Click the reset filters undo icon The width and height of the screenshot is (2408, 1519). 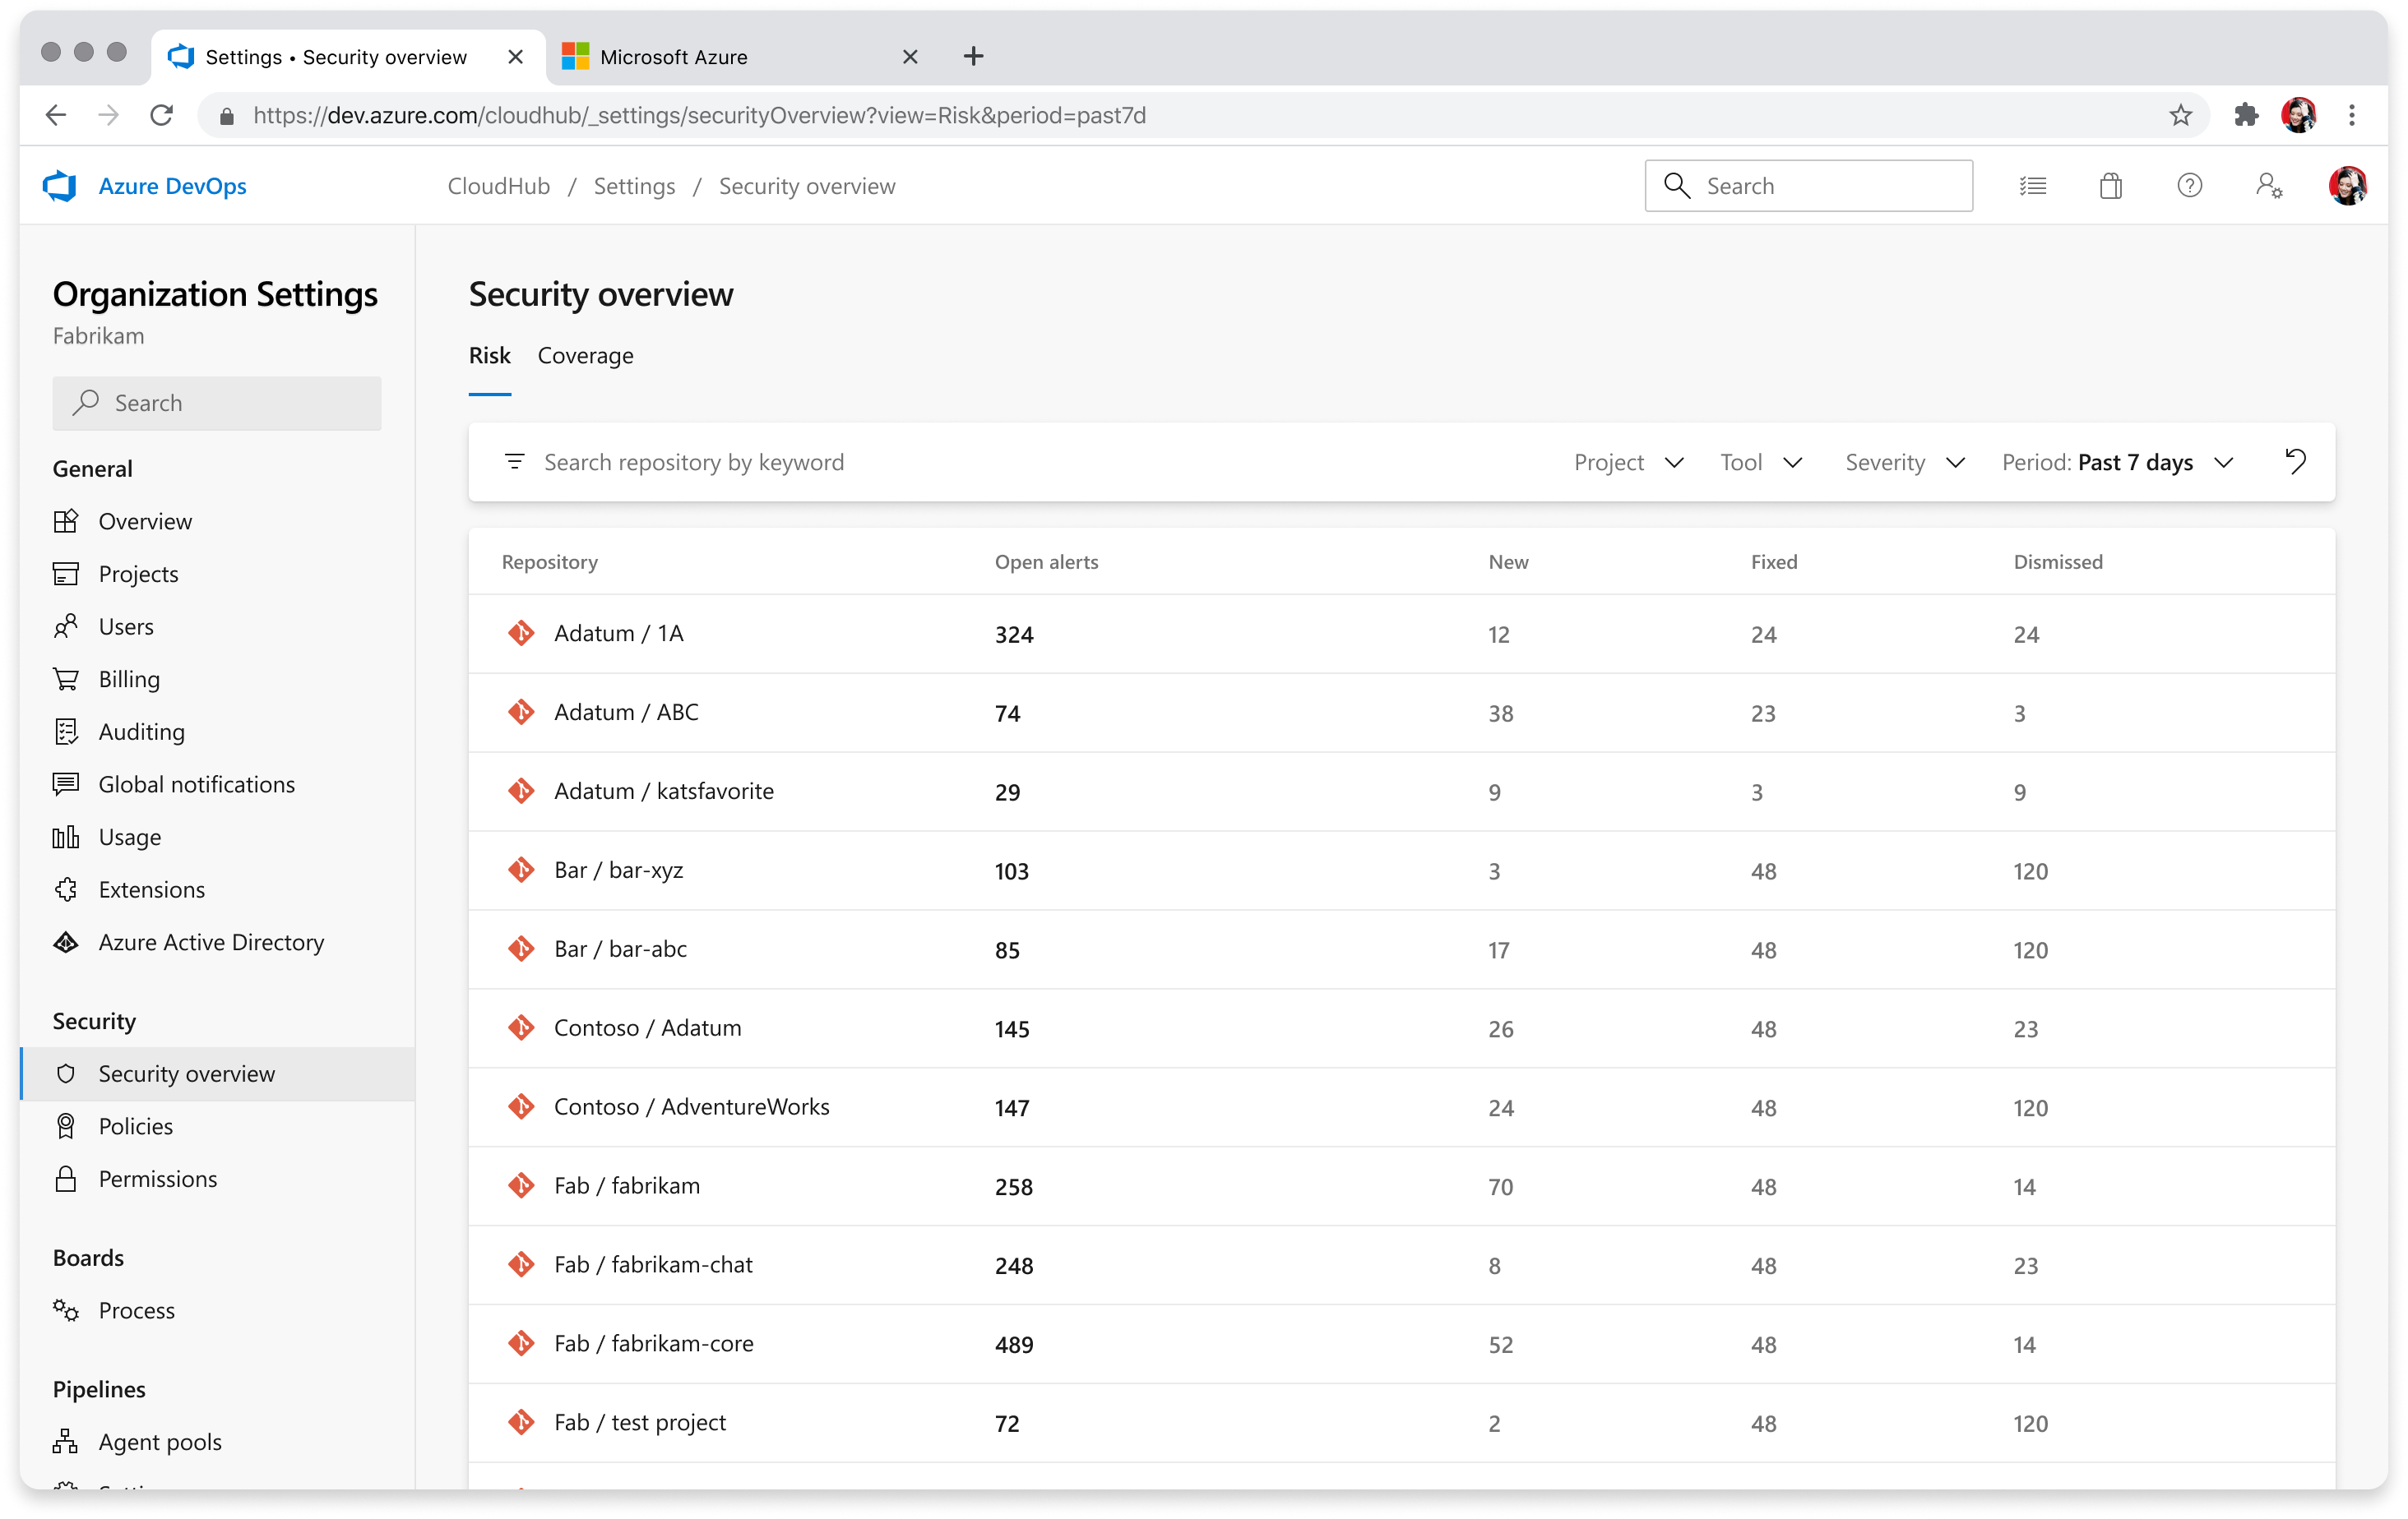[x=2295, y=462]
